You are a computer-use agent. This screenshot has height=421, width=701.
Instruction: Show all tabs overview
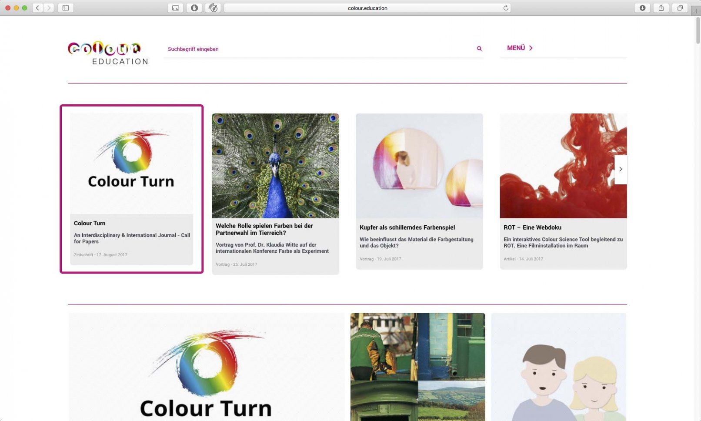point(680,8)
